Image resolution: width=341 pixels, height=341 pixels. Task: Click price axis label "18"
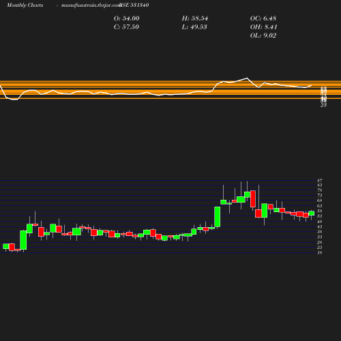320,252
